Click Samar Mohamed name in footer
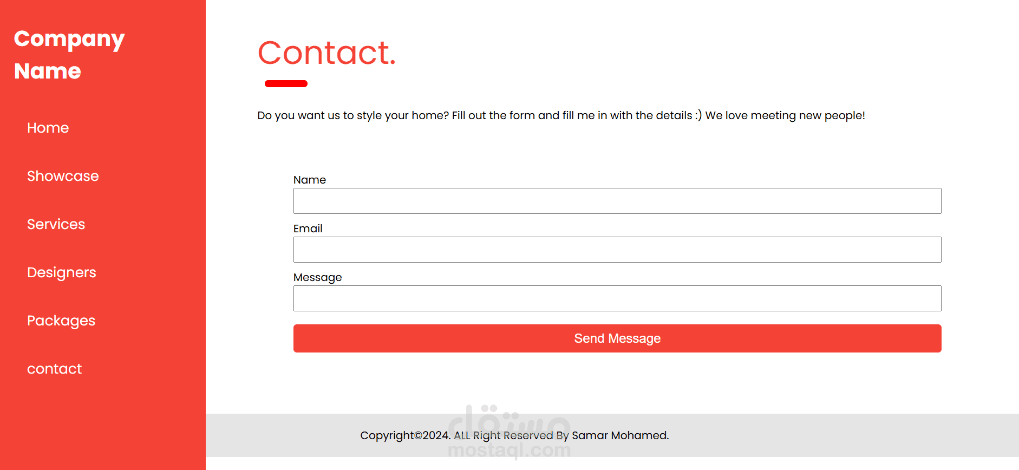This screenshot has height=470, width=1019. click(x=620, y=435)
